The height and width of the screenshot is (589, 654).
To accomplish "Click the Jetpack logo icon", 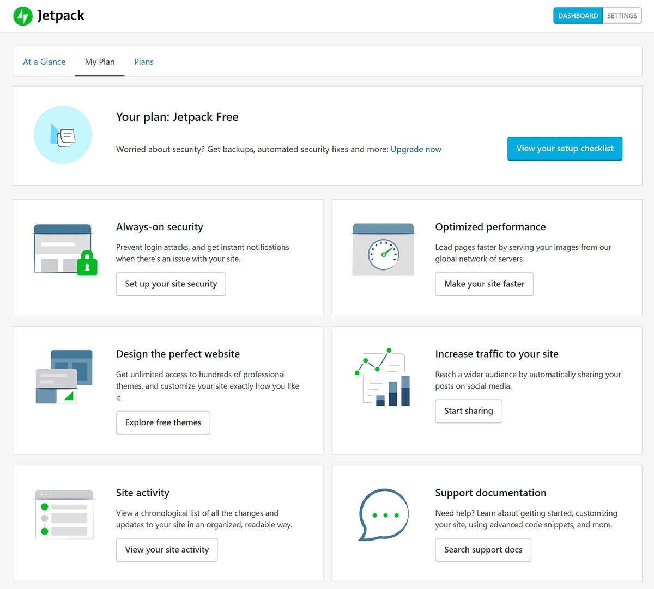I will click(22, 16).
